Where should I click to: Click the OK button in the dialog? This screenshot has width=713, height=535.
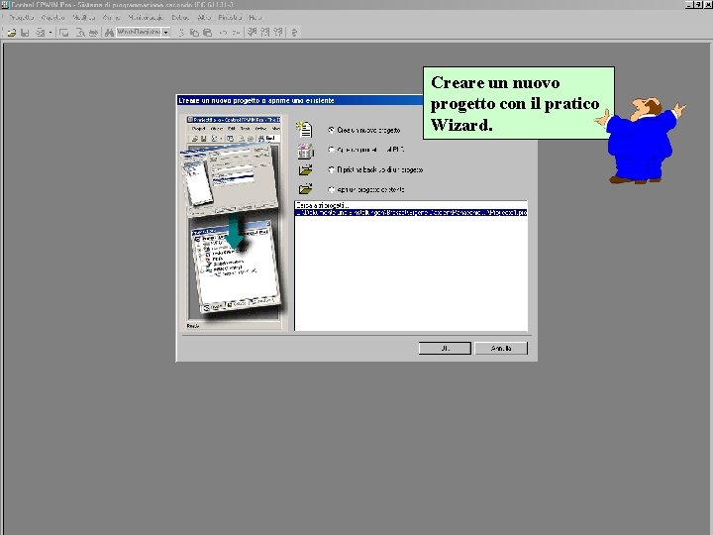tap(445, 348)
